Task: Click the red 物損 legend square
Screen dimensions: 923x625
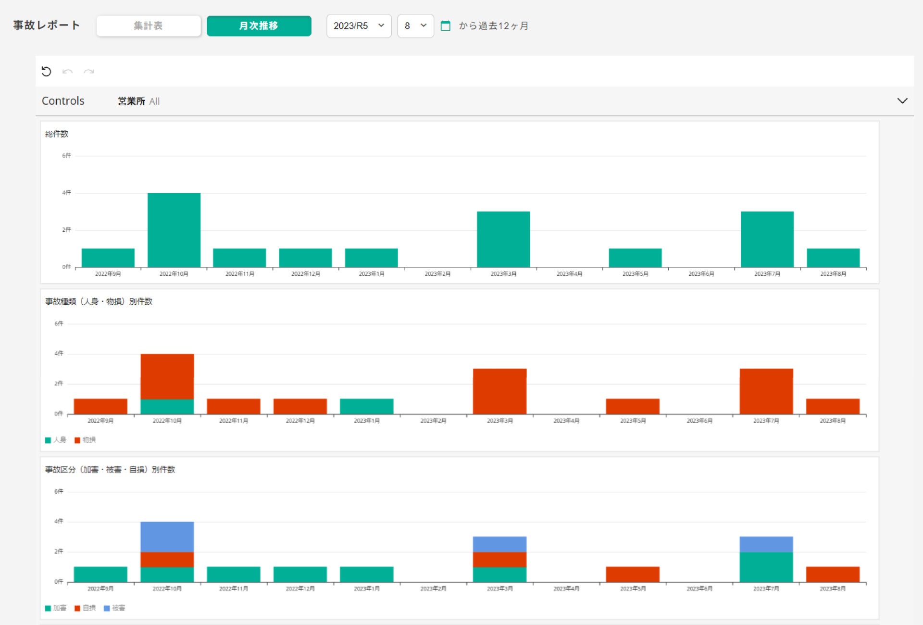Action: (x=77, y=440)
